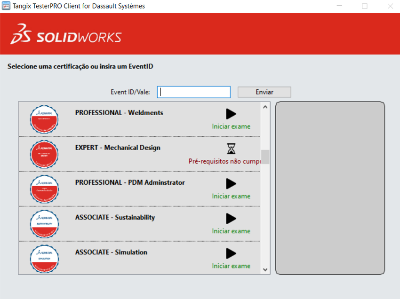Click the hourglass icon for EXPERT - Mechanical Design
400x299 pixels.
(231, 149)
